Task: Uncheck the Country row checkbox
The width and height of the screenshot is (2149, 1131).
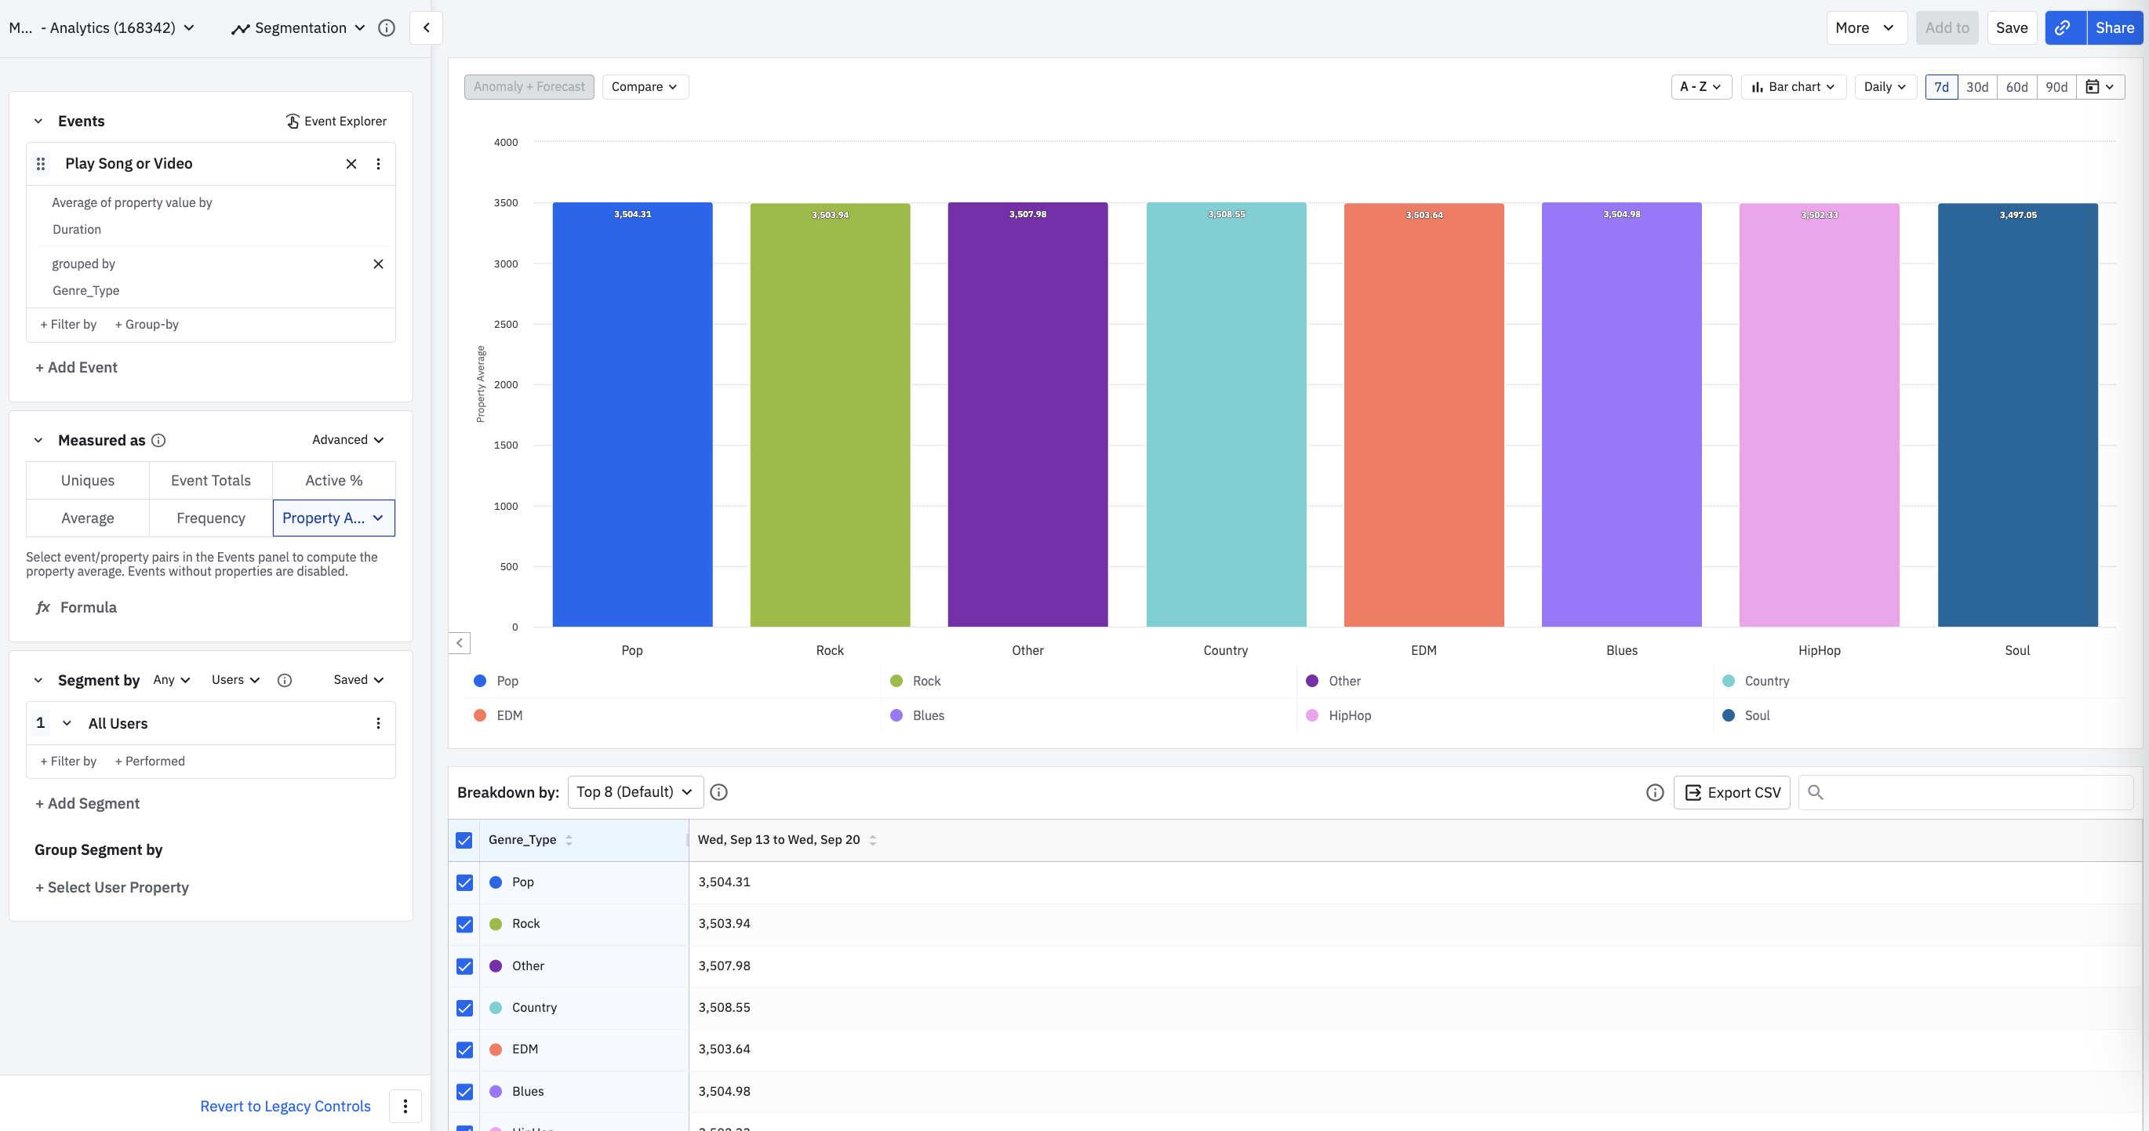Action: [464, 1008]
